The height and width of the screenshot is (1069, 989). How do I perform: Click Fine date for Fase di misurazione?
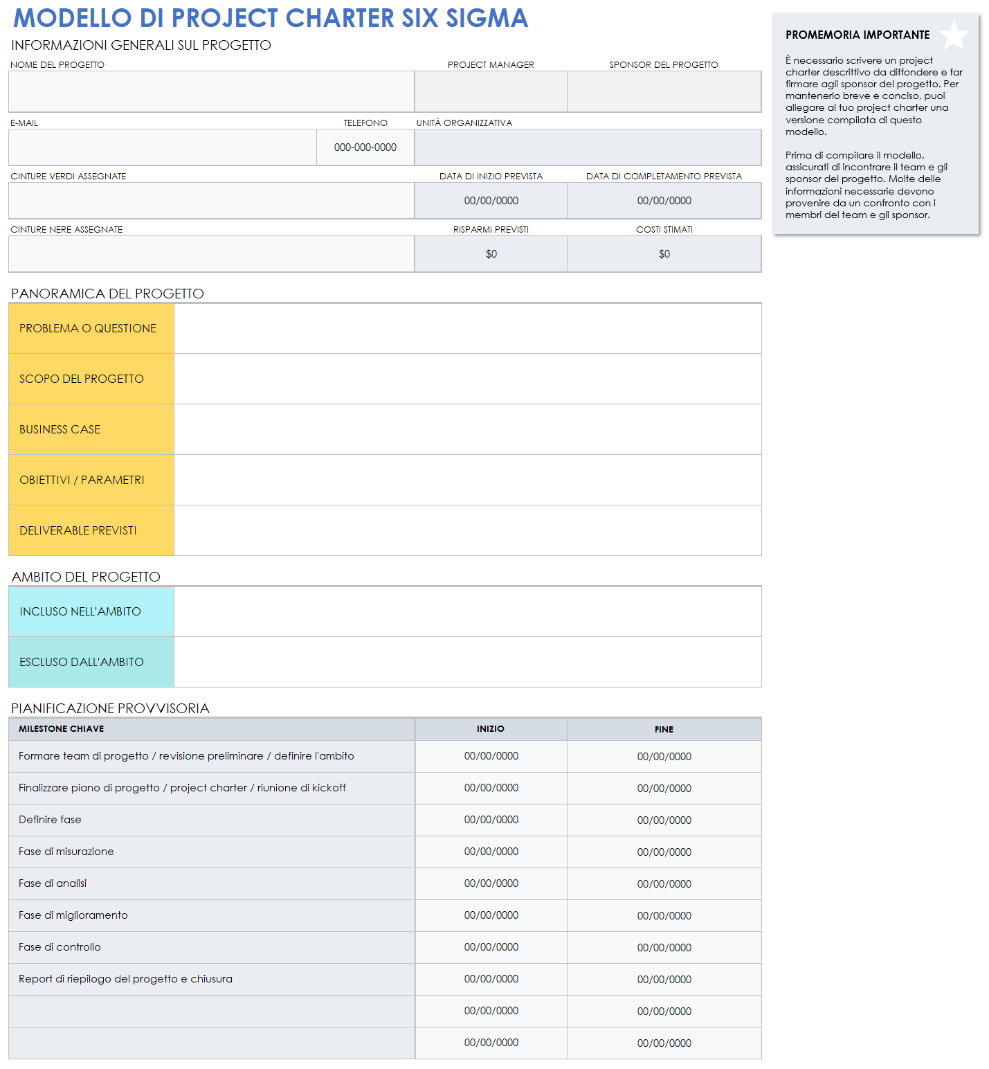[664, 852]
